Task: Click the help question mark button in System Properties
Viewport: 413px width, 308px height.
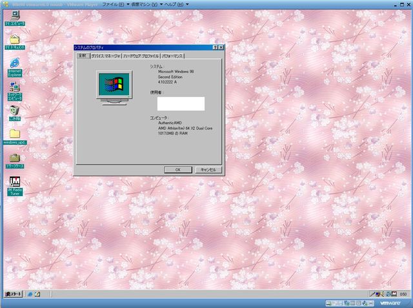Action: tap(215, 47)
